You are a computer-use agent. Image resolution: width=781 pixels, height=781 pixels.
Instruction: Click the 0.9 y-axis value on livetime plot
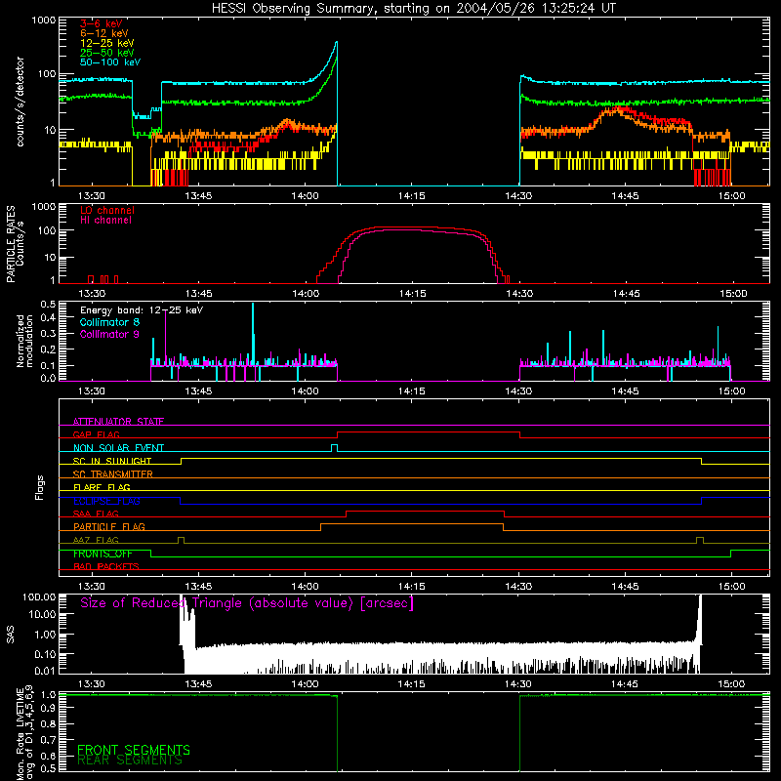pos(48,709)
